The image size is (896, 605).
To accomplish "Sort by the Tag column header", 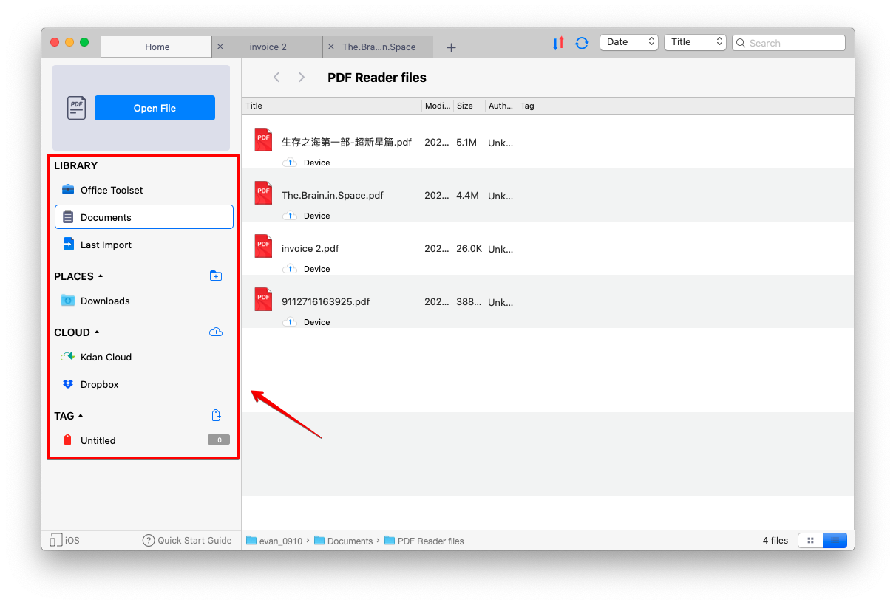I will pos(685,106).
